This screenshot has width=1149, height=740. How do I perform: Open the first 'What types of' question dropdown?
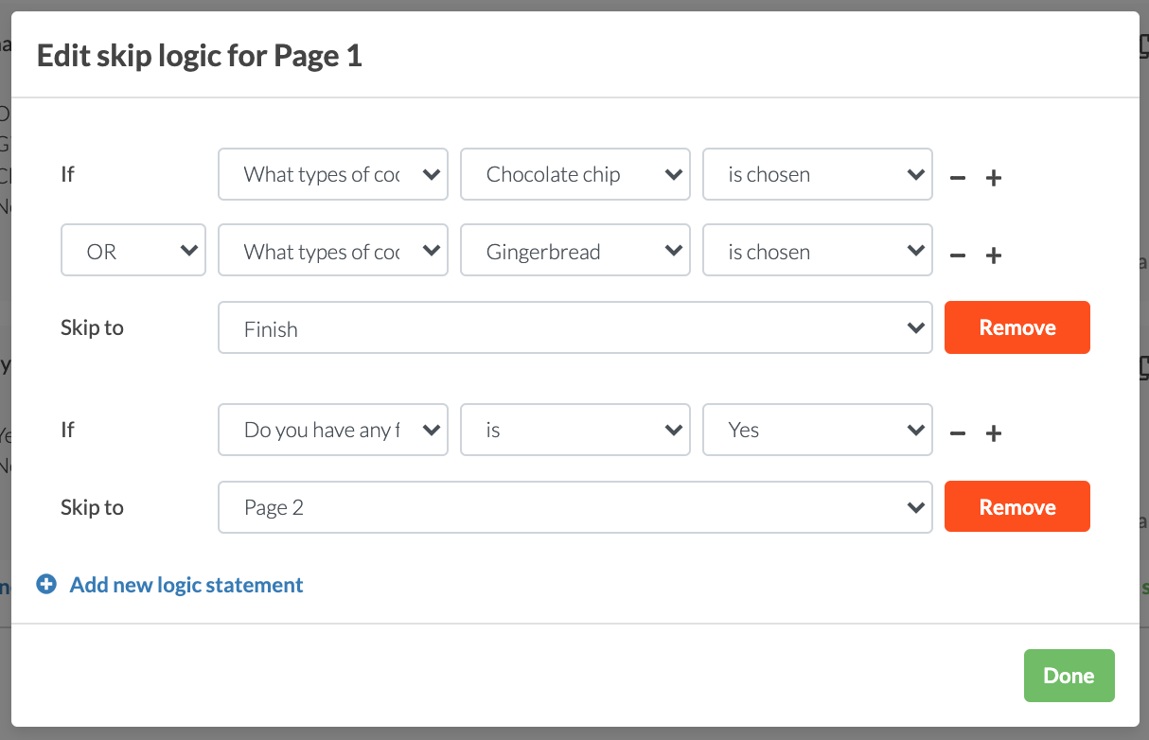tap(332, 174)
